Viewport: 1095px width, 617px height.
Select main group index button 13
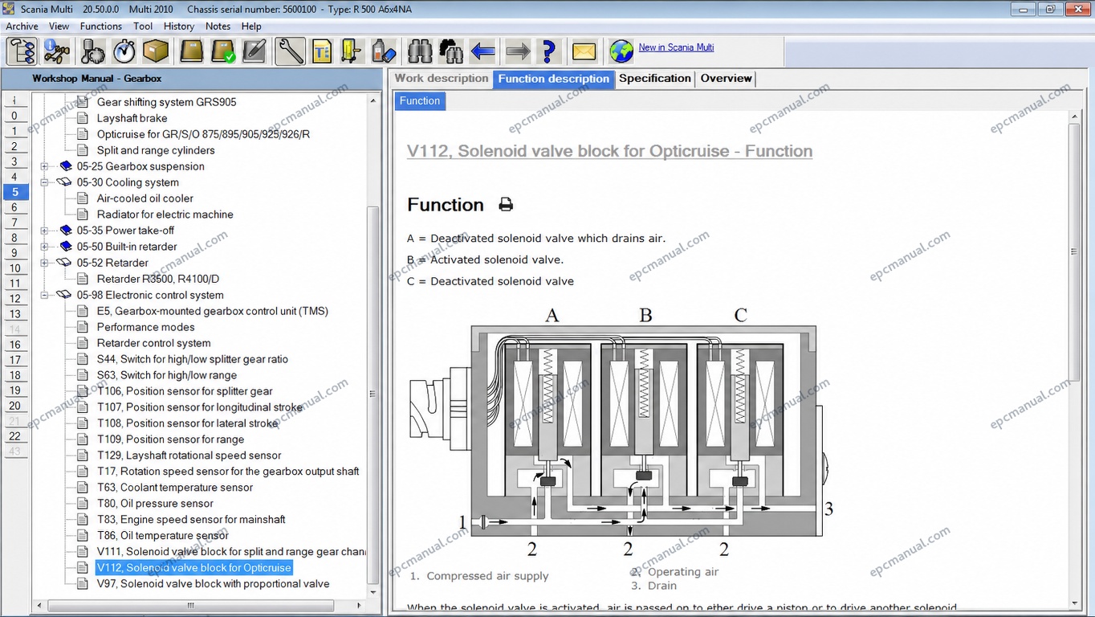point(14,314)
